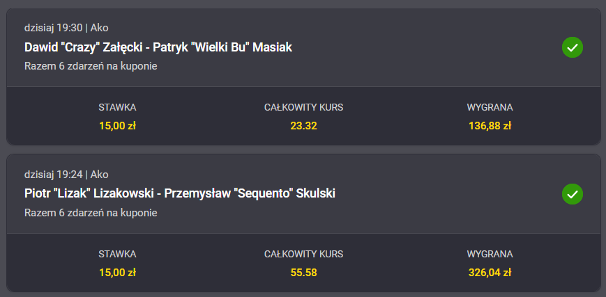Open the Dawid "Crazy" Załęcki - Patryk Masiak coupon title
The width and height of the screenshot is (606, 297).
click(x=158, y=47)
